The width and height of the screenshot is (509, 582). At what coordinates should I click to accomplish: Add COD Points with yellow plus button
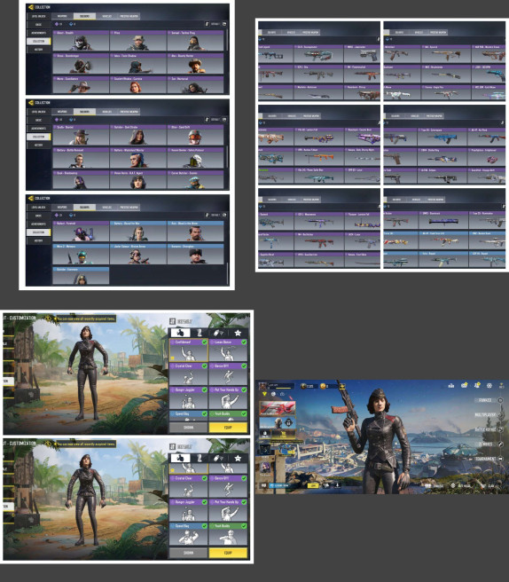pos(341,387)
